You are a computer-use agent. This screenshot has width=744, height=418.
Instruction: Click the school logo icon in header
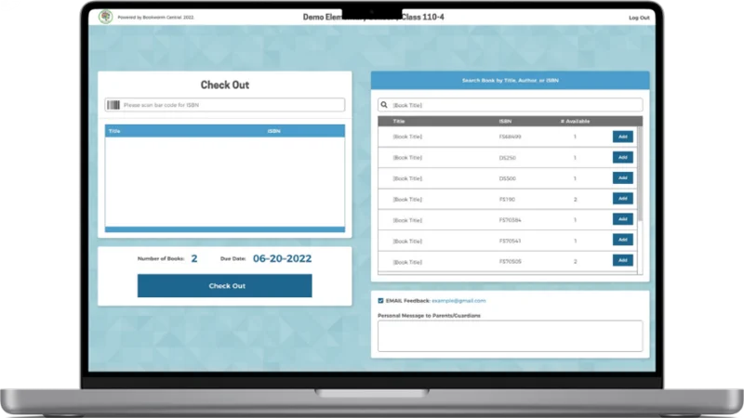click(105, 17)
